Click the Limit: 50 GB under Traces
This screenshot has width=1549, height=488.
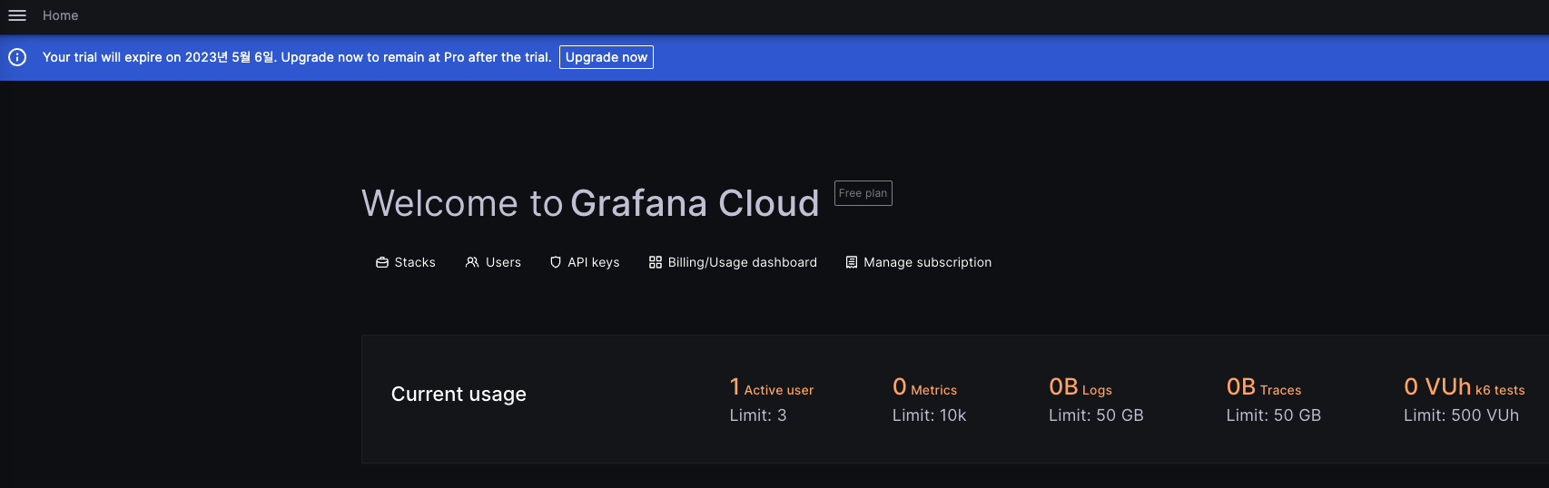(x=1274, y=415)
